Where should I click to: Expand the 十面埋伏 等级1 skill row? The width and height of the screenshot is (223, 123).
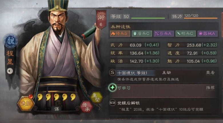[x=163, y=76]
